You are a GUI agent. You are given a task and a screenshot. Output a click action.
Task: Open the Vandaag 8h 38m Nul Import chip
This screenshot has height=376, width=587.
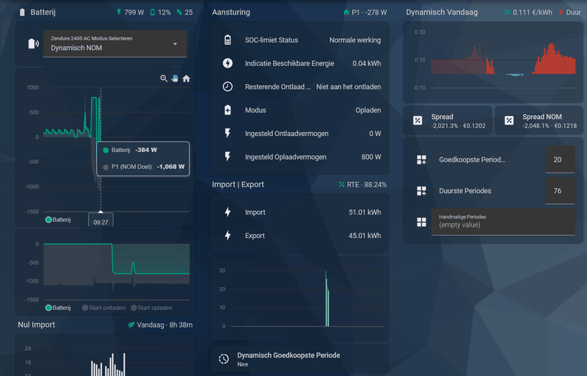tap(160, 325)
